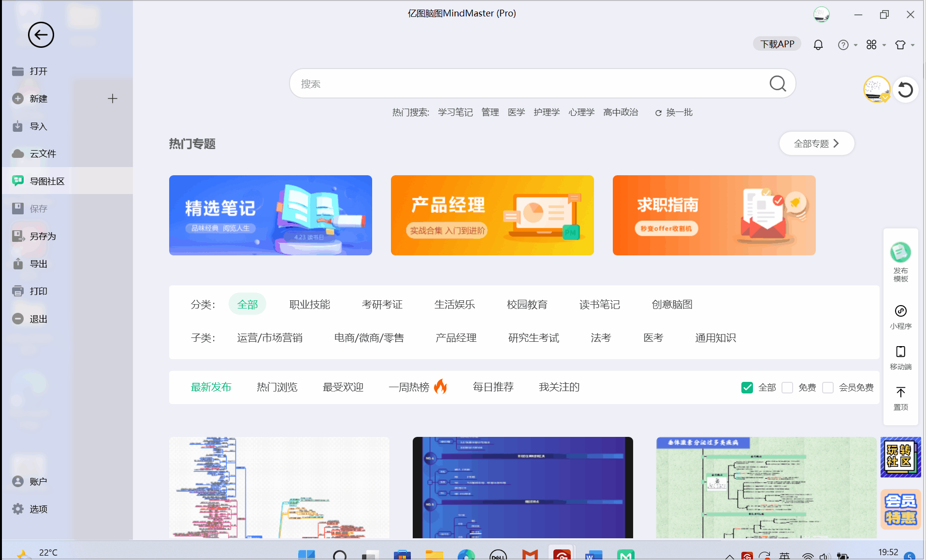Click the 下载APP button

pyautogui.click(x=777, y=44)
